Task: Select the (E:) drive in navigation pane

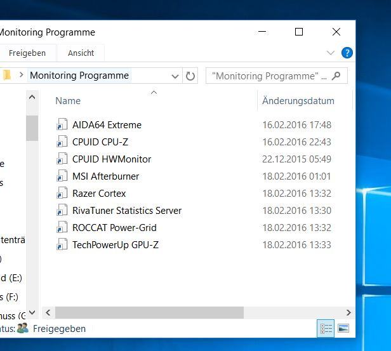Action: coord(11,278)
